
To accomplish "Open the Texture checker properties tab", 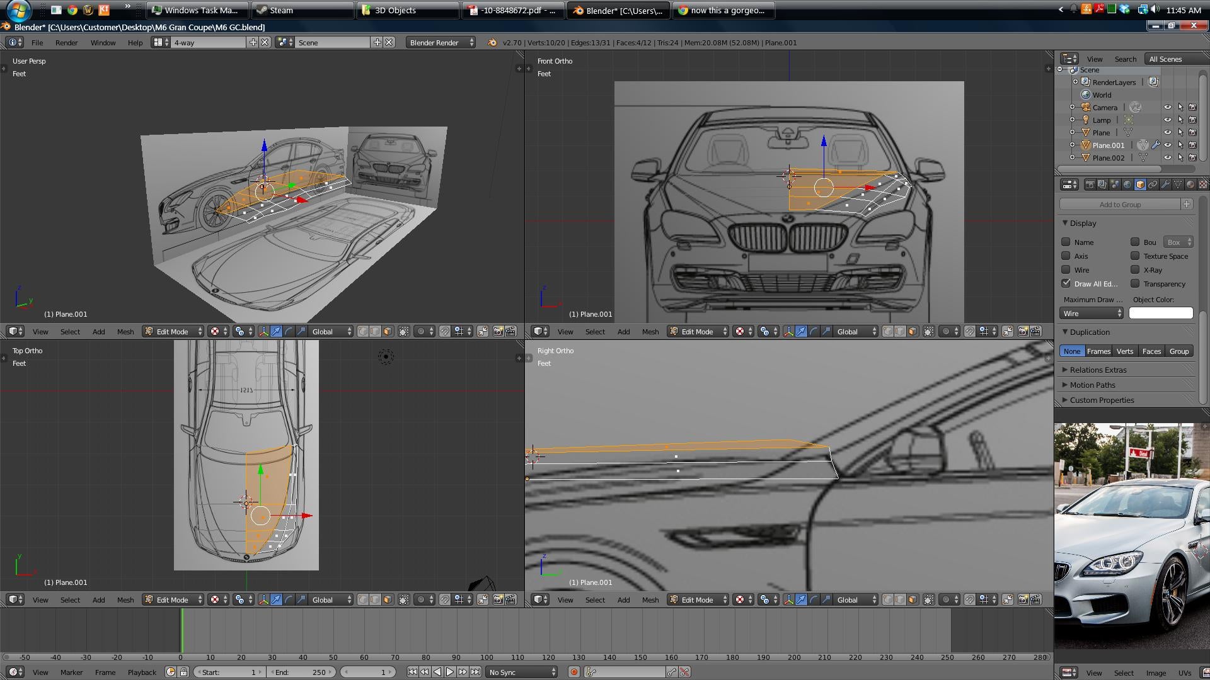I will pyautogui.click(x=1202, y=184).
